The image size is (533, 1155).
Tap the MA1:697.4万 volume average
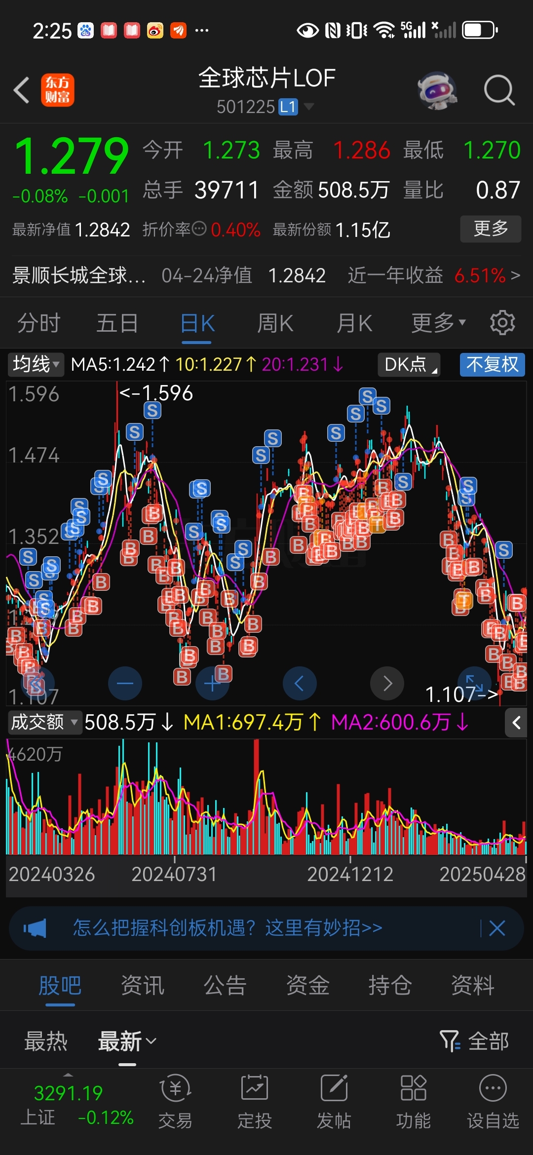click(x=252, y=722)
